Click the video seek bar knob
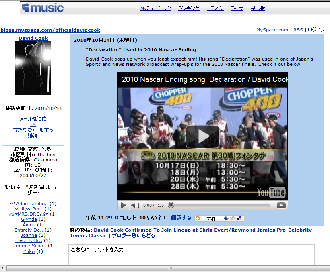Screen dimensions: 330x273 [x=171, y=205]
